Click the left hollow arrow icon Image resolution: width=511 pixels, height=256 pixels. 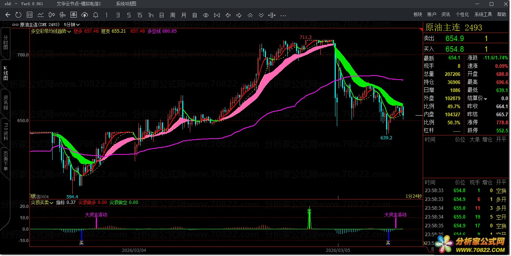(228, 15)
